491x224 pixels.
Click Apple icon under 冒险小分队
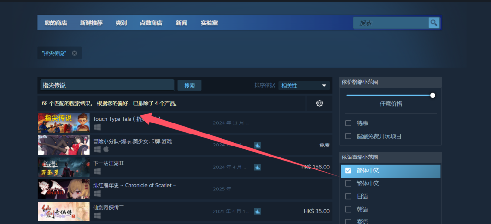(x=106, y=150)
